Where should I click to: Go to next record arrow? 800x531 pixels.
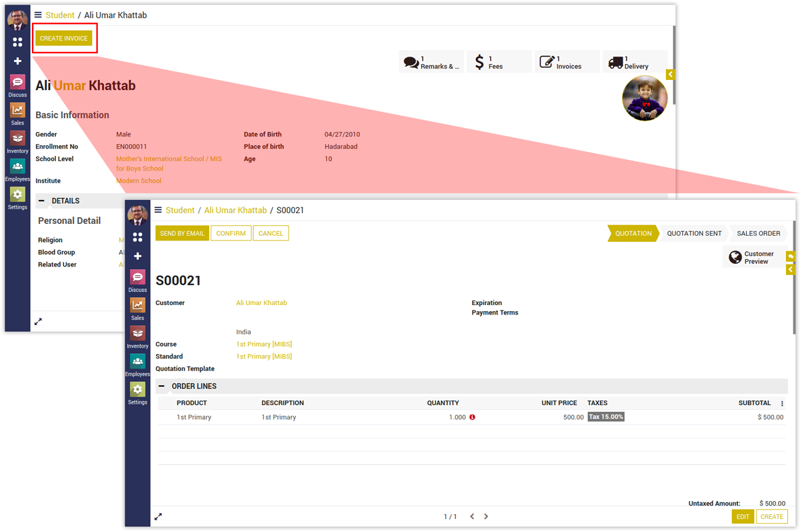pos(486,516)
